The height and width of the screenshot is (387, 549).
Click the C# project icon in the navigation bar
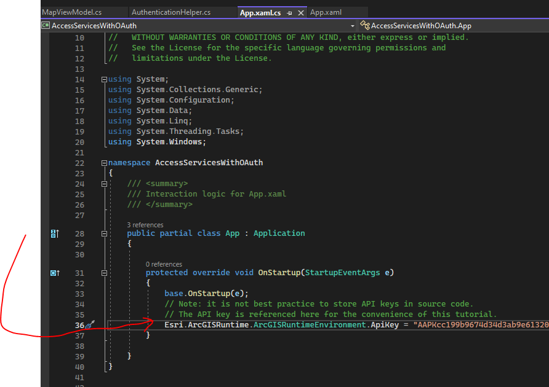[x=45, y=25]
